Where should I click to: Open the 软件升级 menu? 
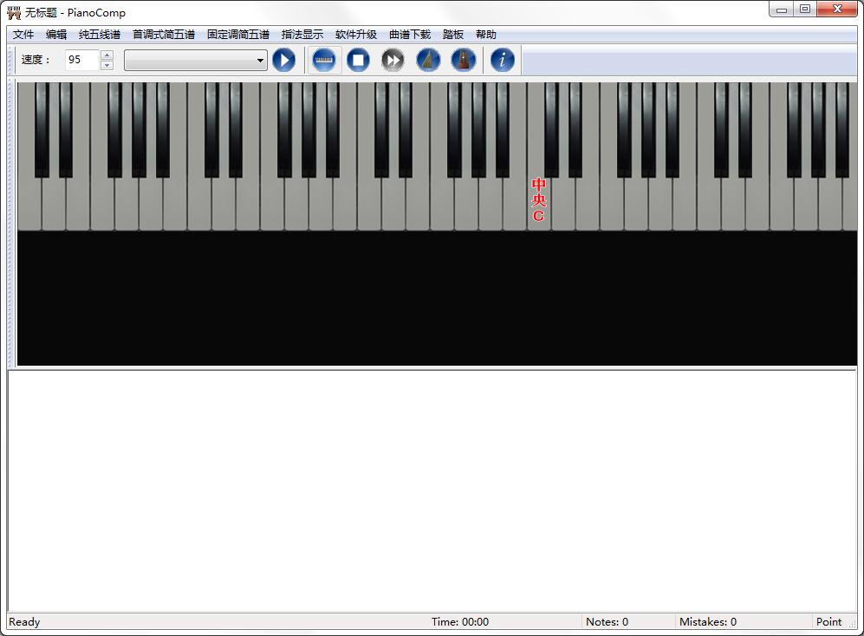pos(356,34)
